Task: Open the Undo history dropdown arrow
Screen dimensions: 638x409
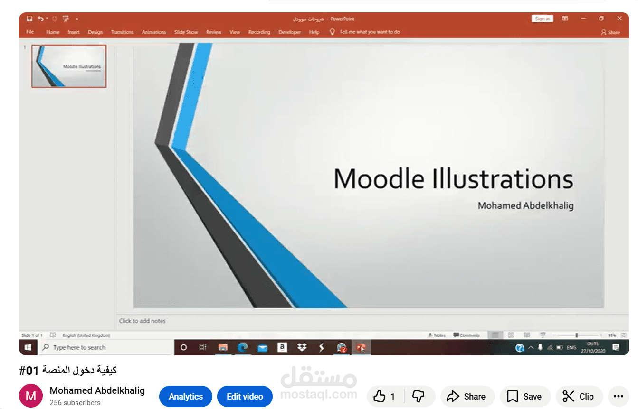Action: click(x=47, y=19)
